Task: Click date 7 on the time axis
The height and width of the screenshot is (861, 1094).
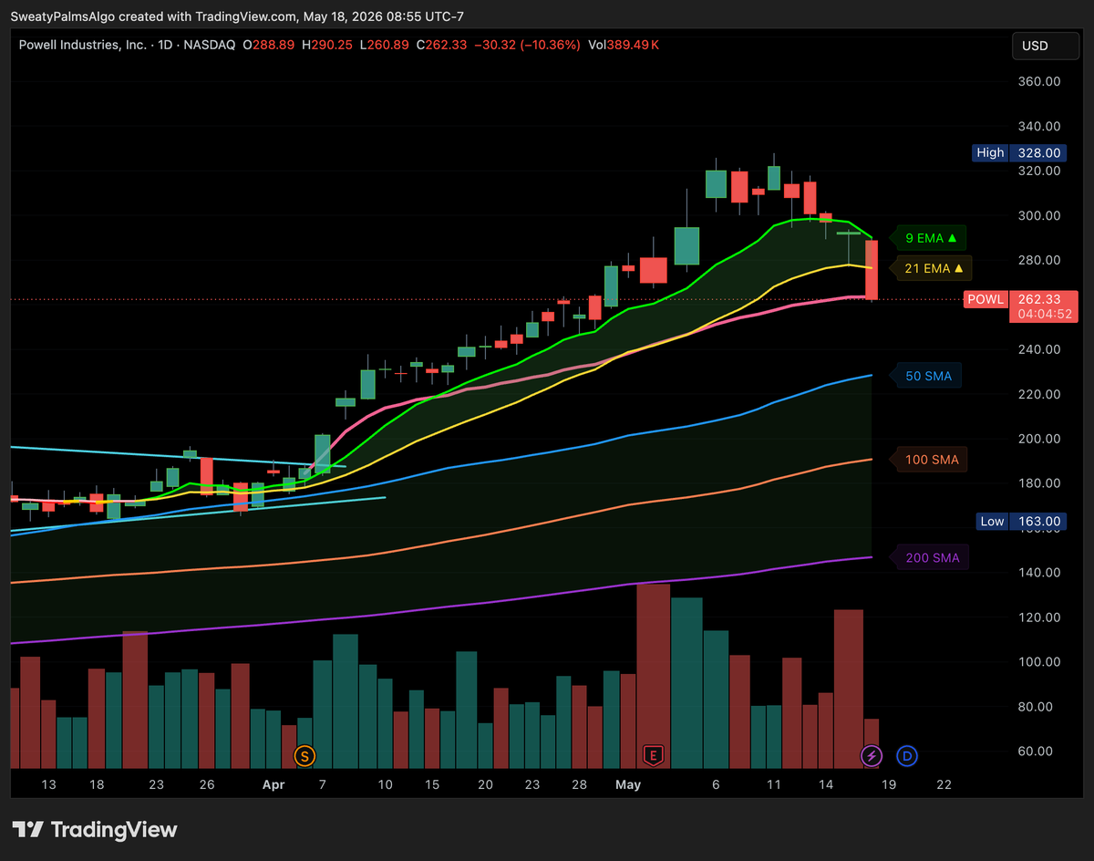Action: 323,784
